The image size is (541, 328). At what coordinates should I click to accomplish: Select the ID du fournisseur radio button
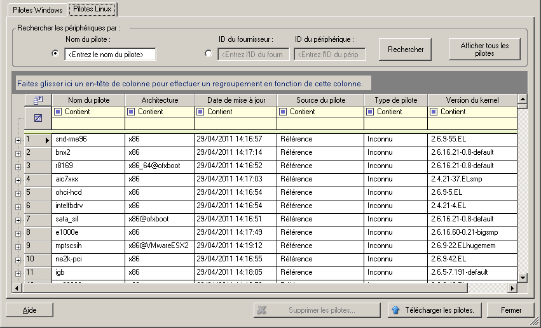tap(209, 54)
